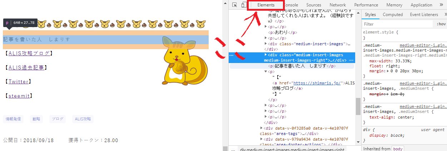This screenshot has width=447, height=151.
Task: Collapse the expanded p node
Action: (265, 72)
